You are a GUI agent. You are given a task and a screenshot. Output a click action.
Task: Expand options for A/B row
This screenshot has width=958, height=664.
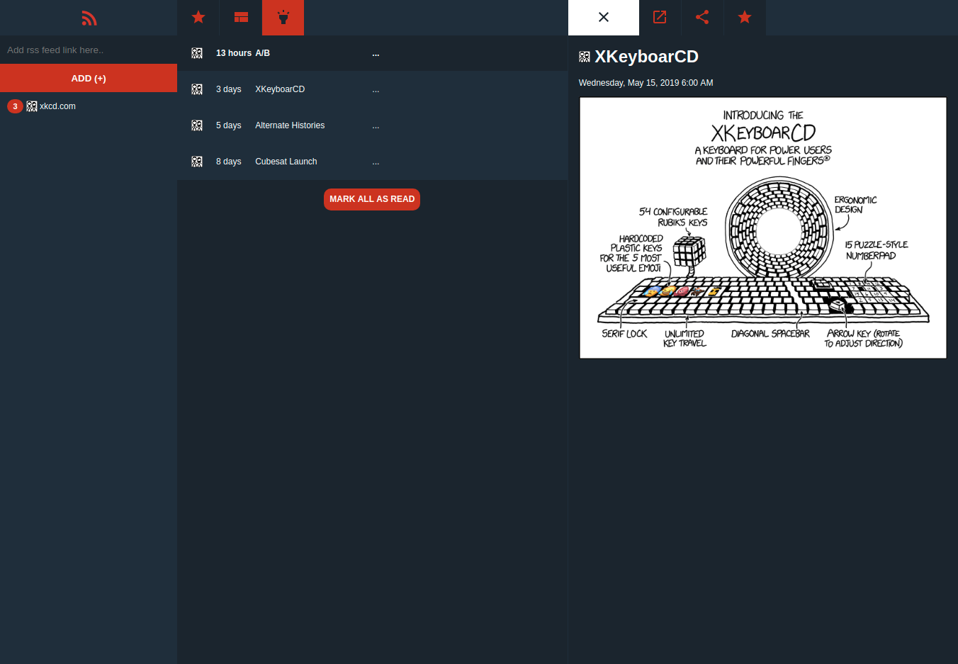(x=376, y=53)
